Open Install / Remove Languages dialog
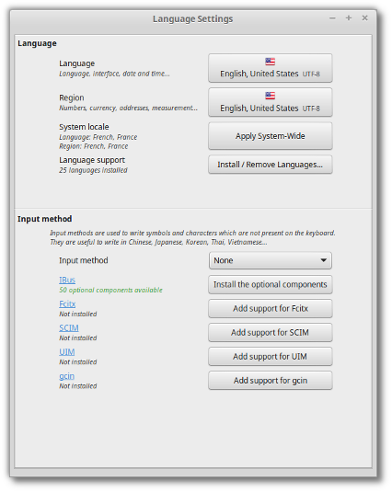 point(271,165)
